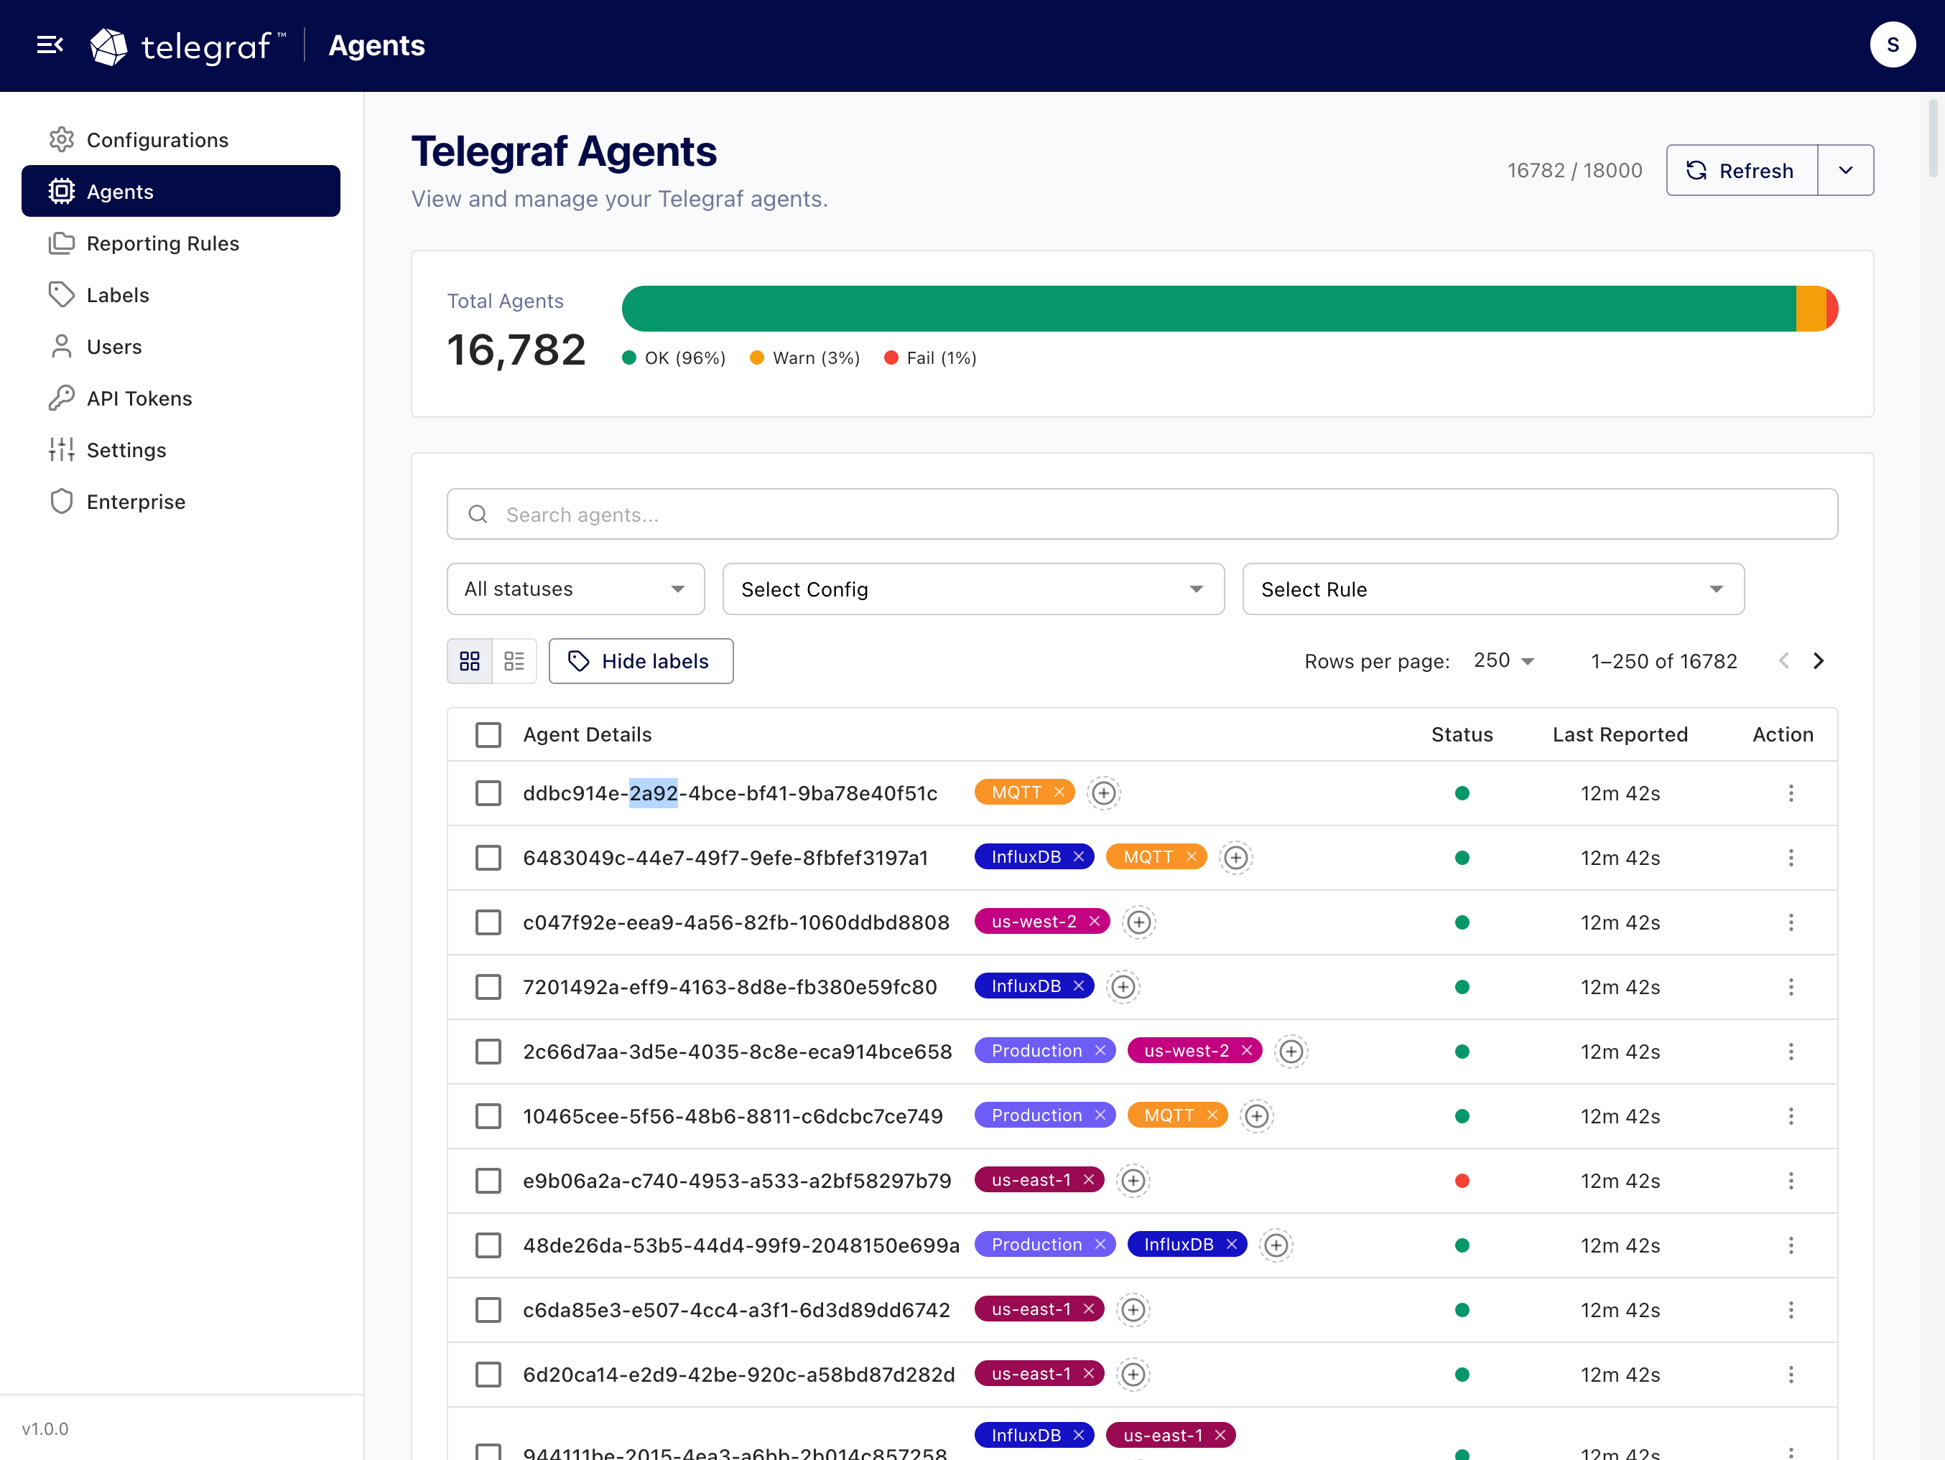This screenshot has height=1460, width=1945.
Task: Toggle the select-all agents checkbox
Action: (x=488, y=735)
